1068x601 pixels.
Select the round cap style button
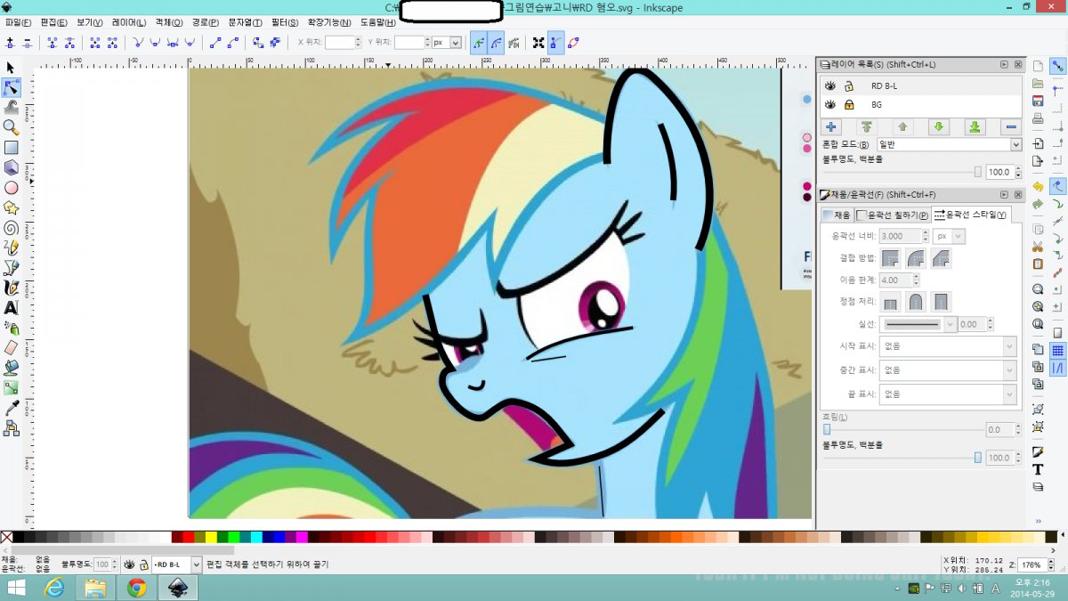click(x=916, y=302)
